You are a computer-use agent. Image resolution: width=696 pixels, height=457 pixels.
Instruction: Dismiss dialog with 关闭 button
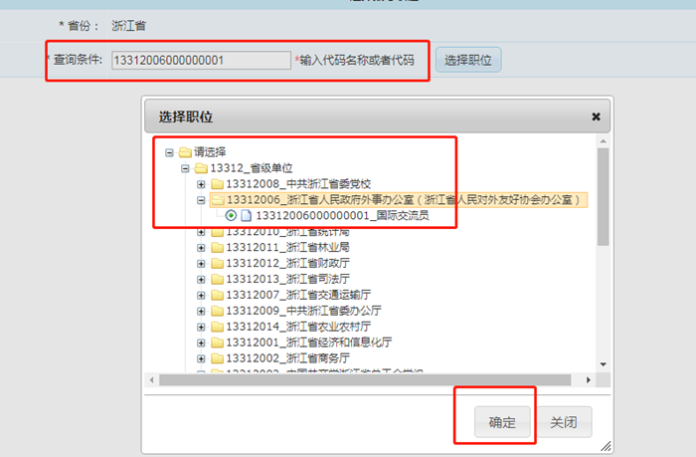[564, 422]
